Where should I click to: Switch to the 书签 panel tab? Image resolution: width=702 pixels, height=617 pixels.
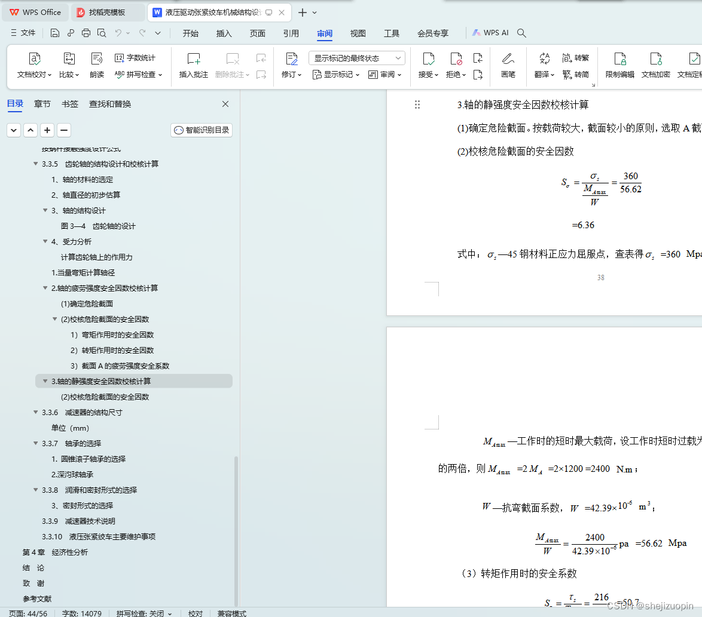tap(70, 104)
